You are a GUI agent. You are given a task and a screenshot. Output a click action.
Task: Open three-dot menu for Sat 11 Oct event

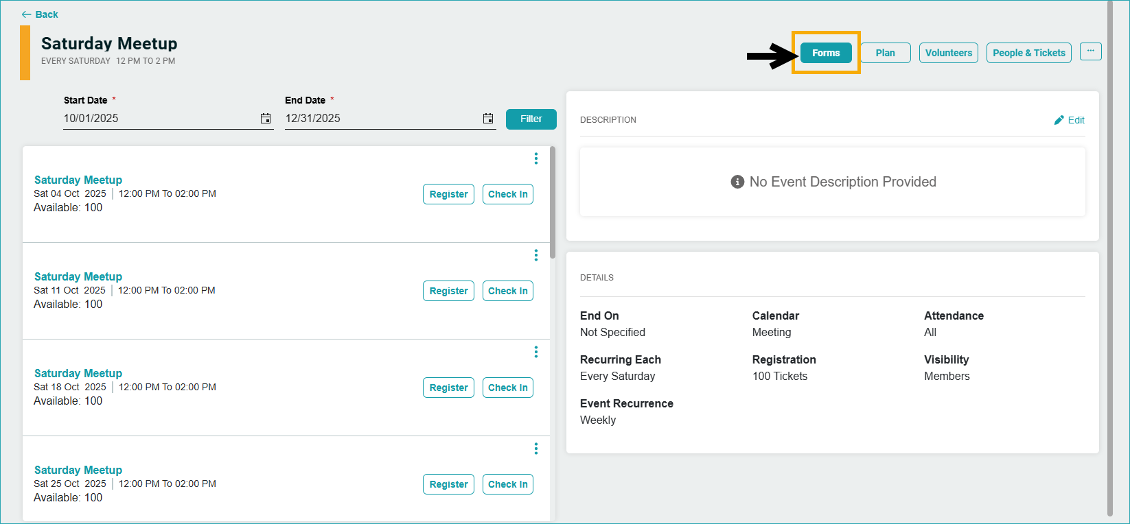(536, 255)
